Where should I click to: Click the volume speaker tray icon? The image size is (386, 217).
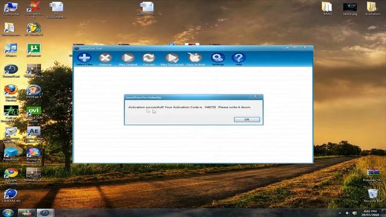[x=347, y=213]
